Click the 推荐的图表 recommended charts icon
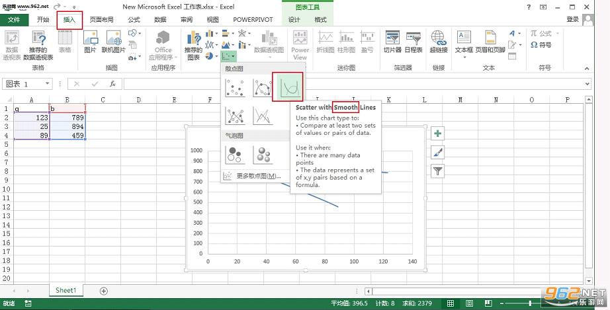Screen dimensions: 610x310 tap(193, 46)
